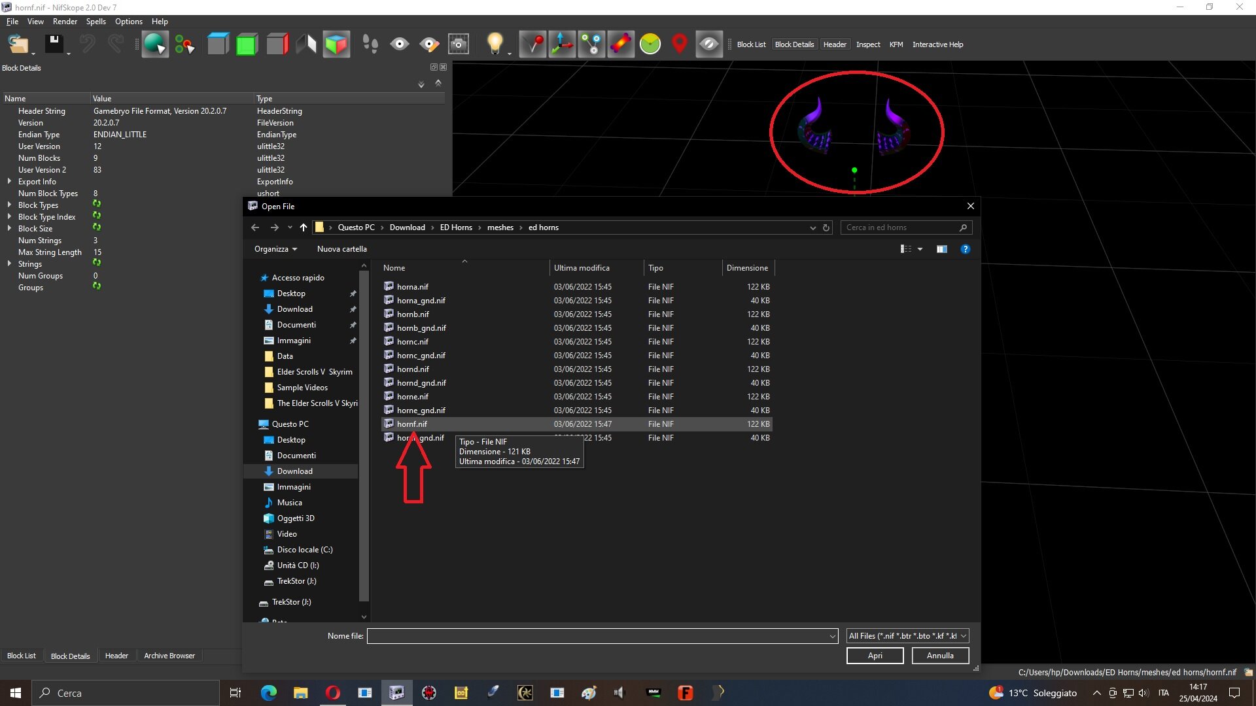Switch to the Archive Browser tab

pos(169,656)
